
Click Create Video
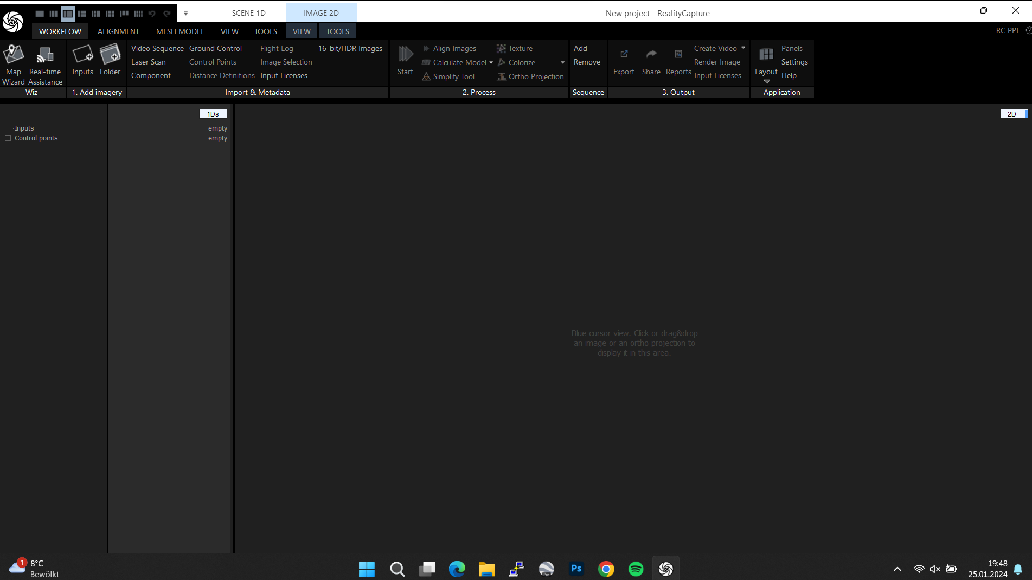715,48
